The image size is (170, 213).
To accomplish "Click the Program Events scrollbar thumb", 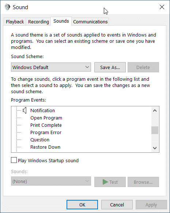I will tap(155, 130).
